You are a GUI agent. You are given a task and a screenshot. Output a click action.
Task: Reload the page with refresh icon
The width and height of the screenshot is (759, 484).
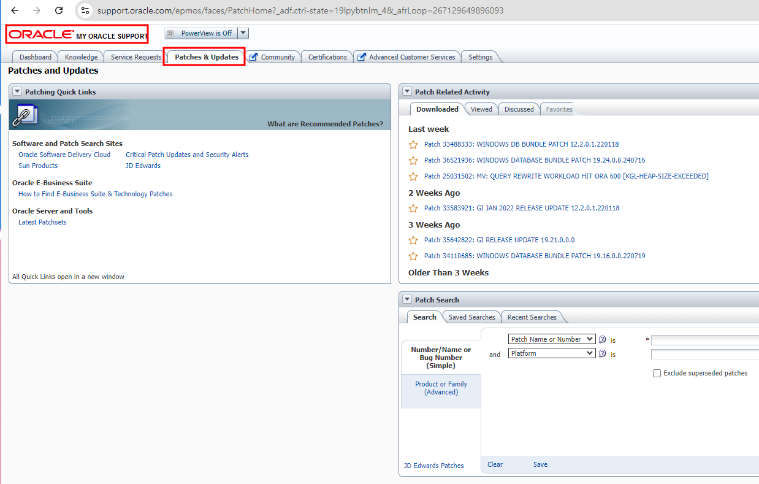[x=59, y=10]
